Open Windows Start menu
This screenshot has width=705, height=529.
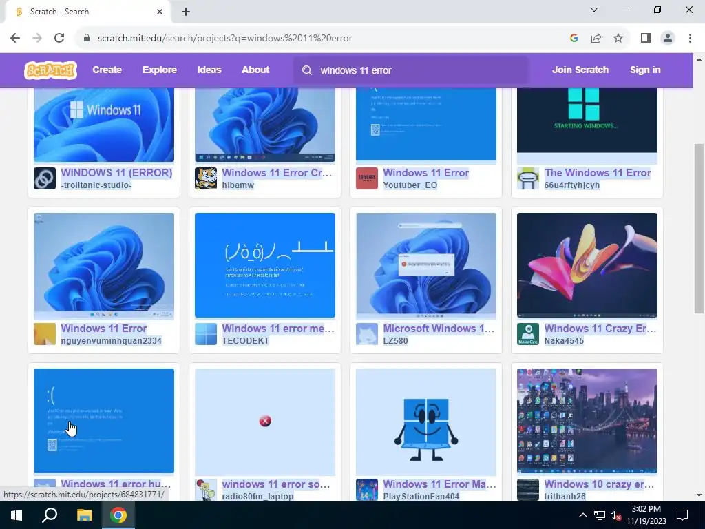pyautogui.click(x=17, y=515)
